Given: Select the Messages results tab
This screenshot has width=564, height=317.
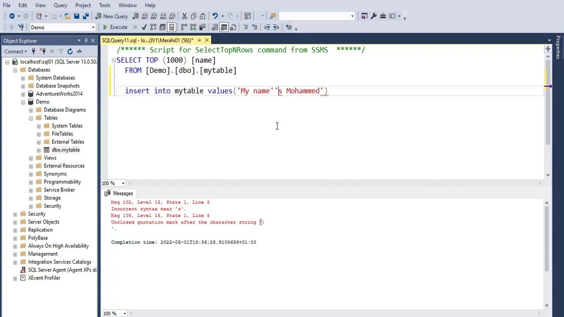Looking at the screenshot, I should 119,194.
